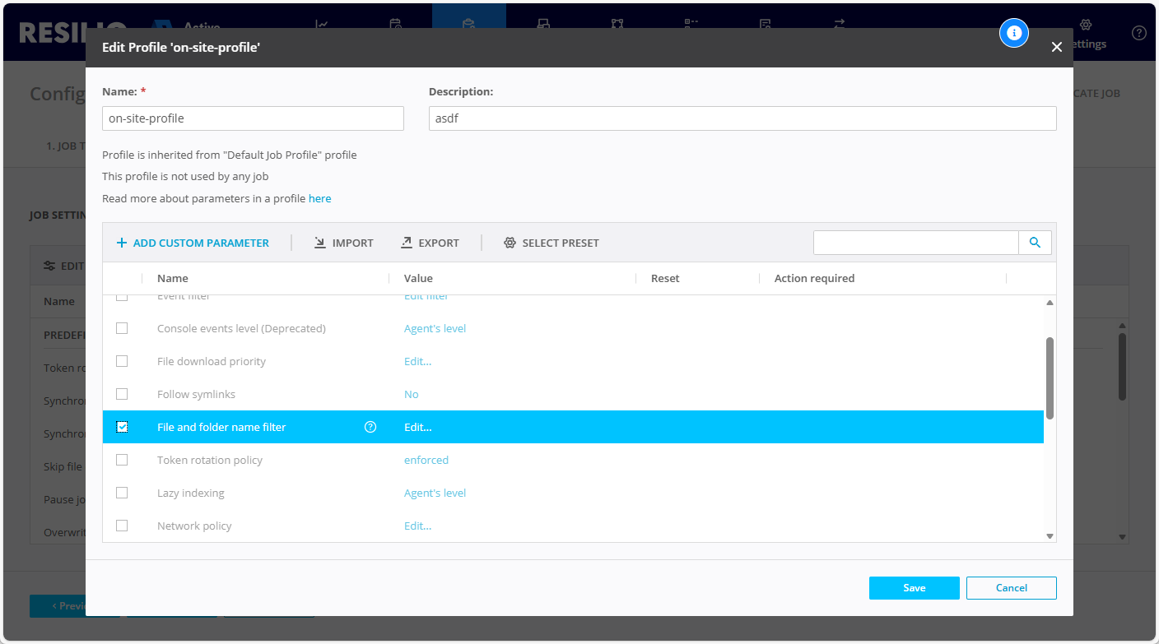
Task: Click help icon beside File and folder name filter
Action: (370, 427)
